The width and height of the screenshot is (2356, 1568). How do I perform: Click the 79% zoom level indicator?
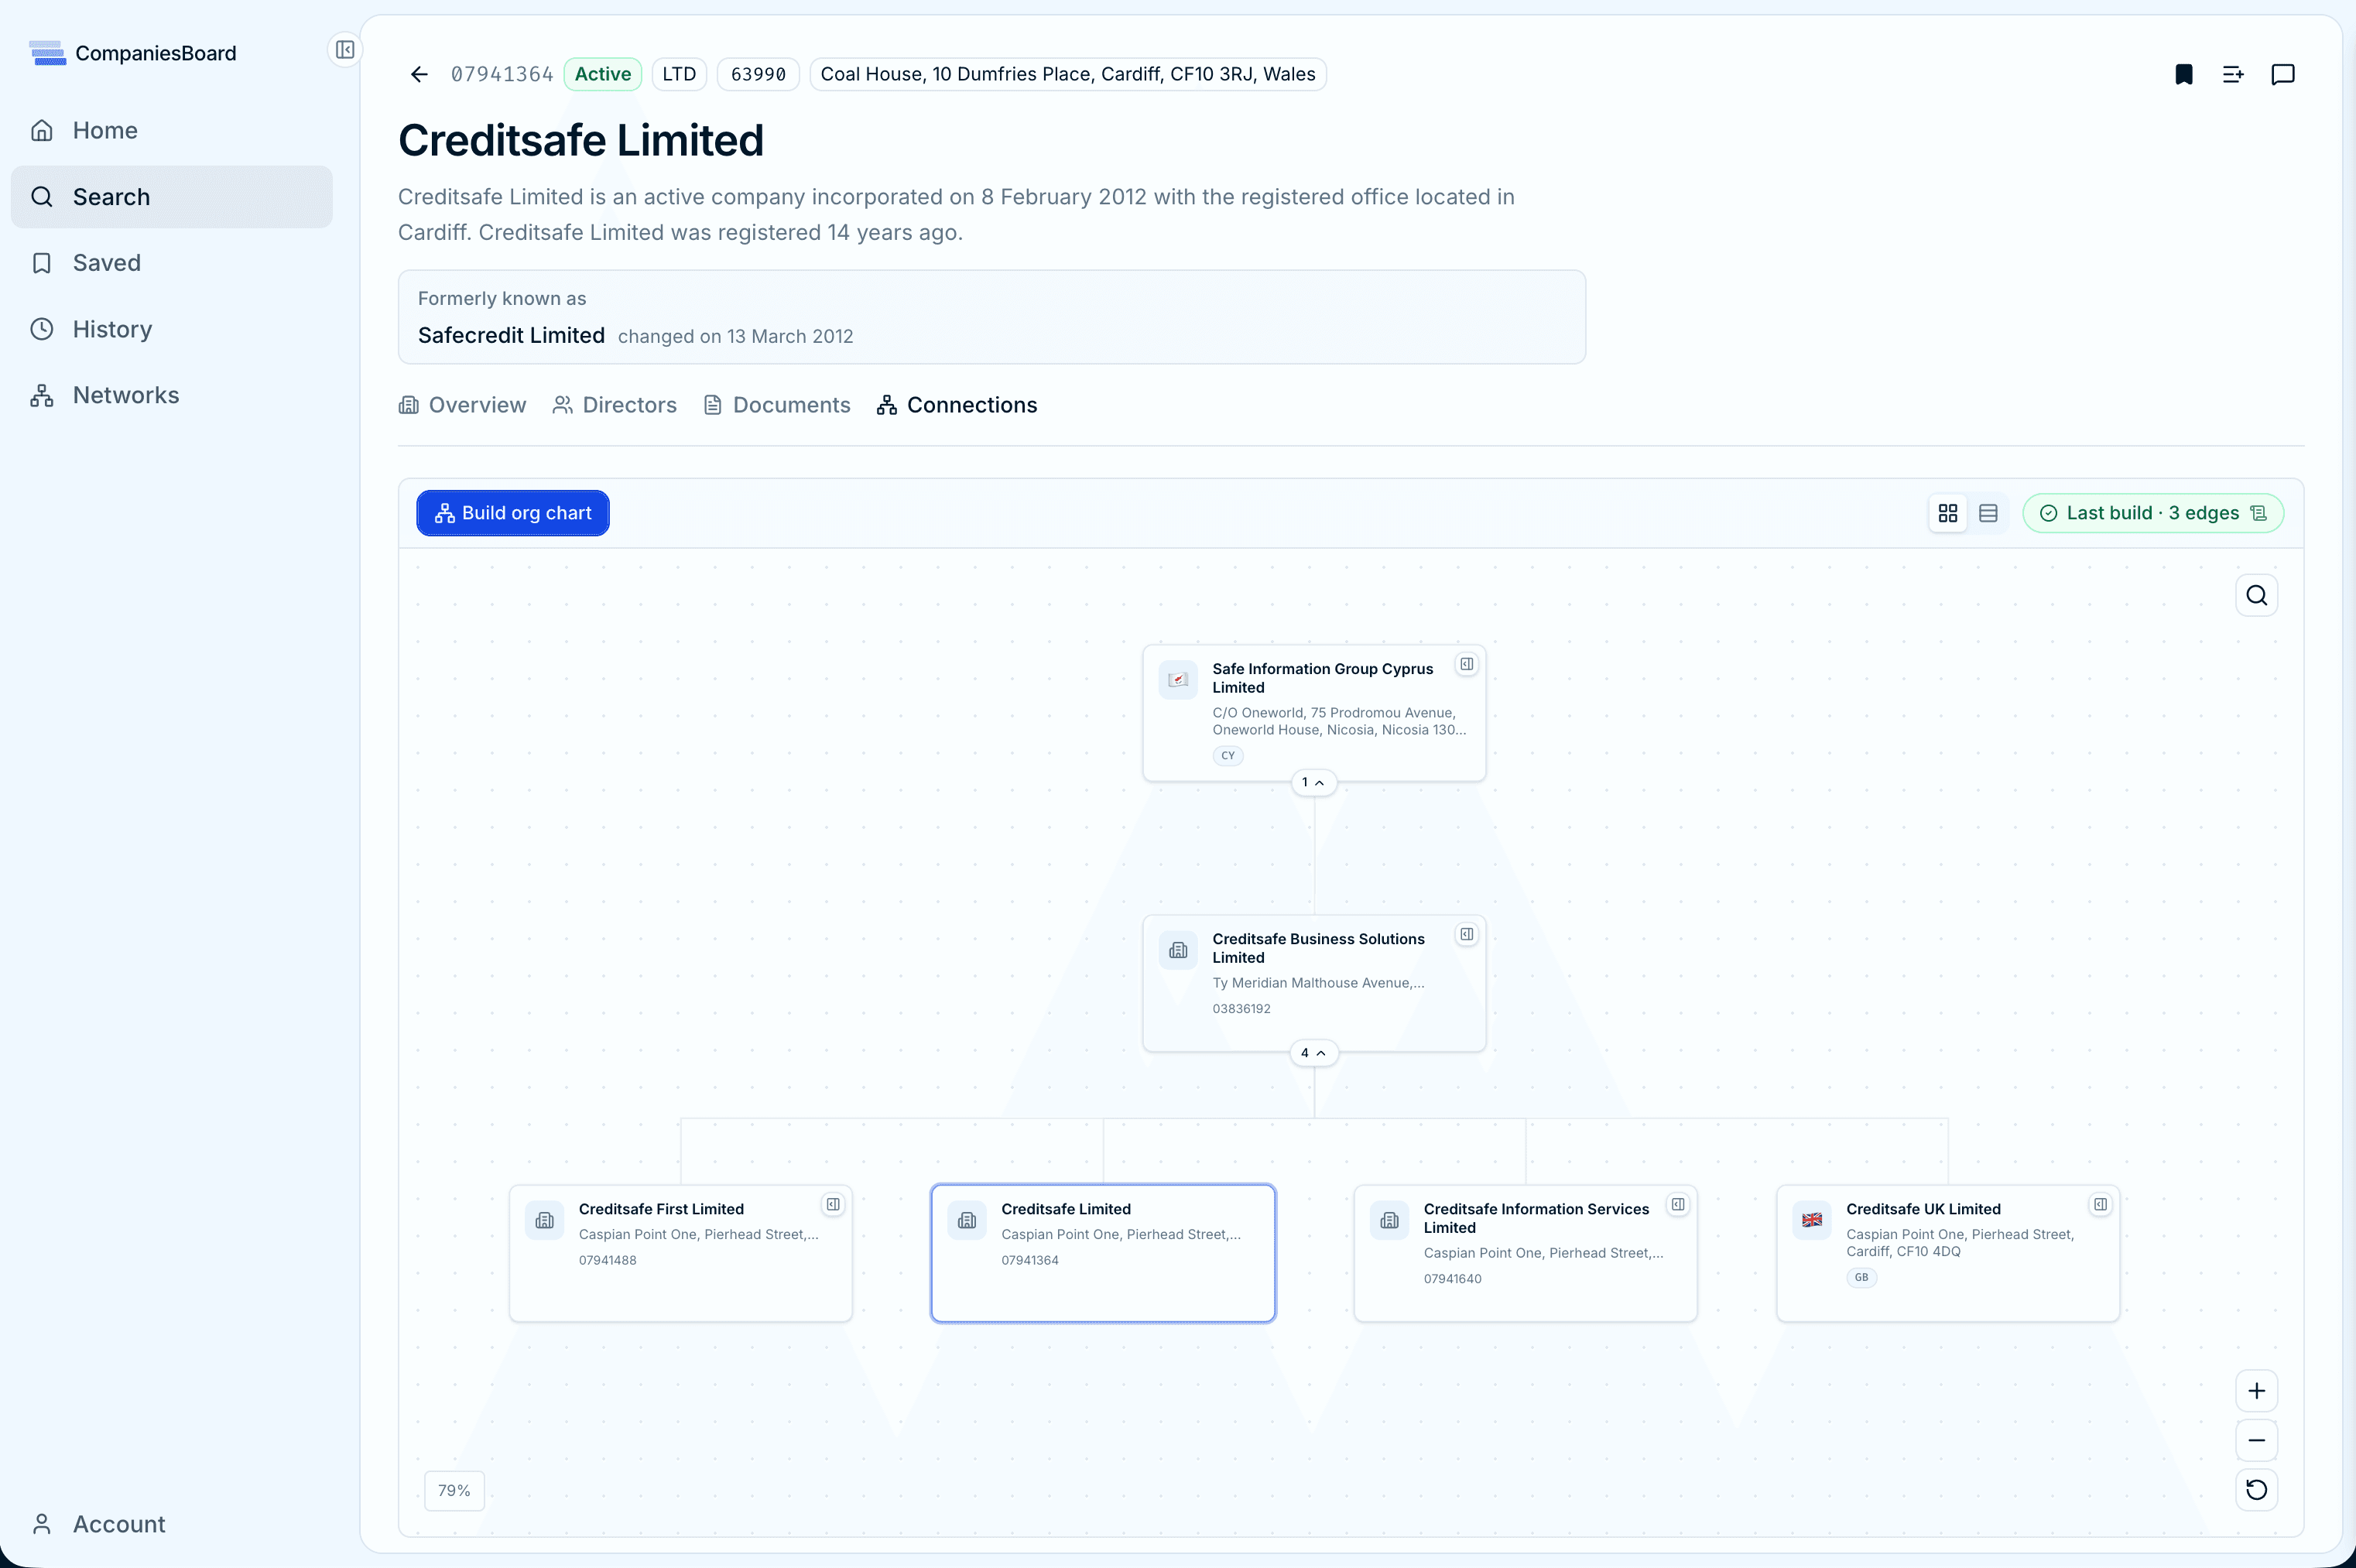pos(454,1491)
